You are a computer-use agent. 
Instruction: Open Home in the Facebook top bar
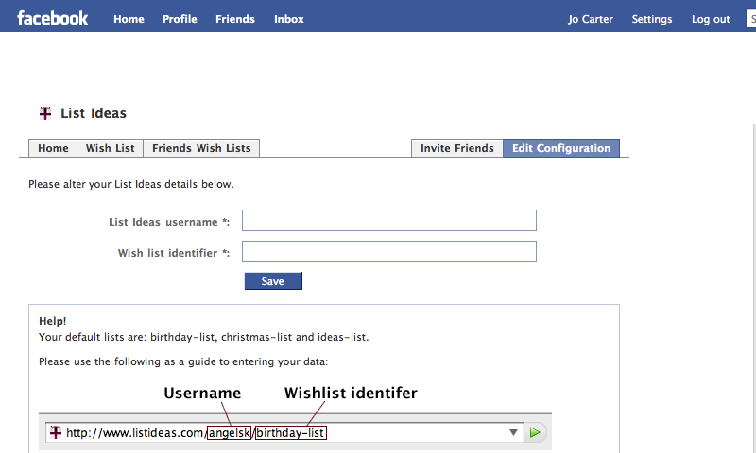(x=129, y=19)
